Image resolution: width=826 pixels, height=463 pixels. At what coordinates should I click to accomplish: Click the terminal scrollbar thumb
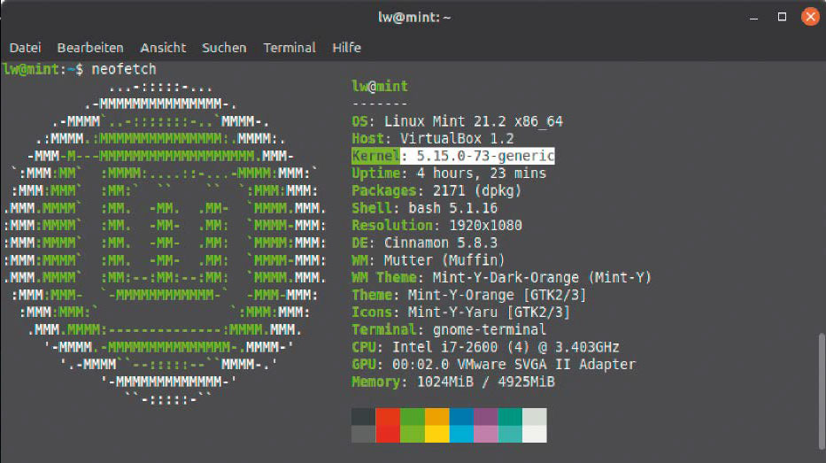822,392
